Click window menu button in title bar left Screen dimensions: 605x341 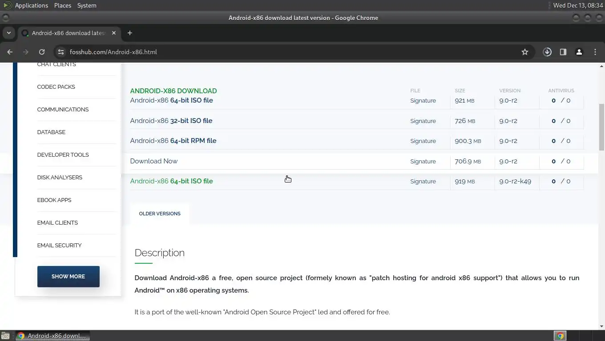[x=5, y=18]
